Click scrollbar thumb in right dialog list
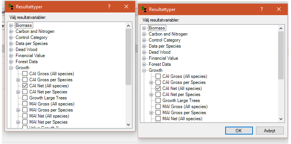This screenshot has height=144, width=291. (281, 55)
